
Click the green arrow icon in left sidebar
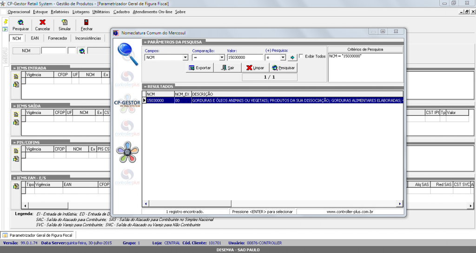point(5,29)
